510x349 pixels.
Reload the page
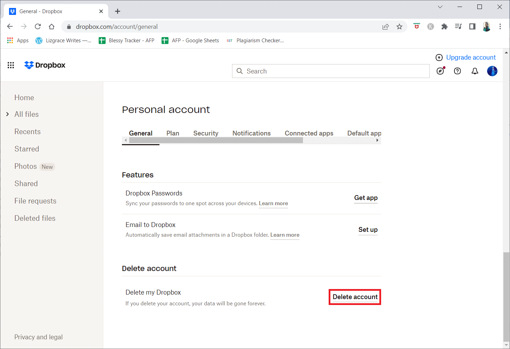point(38,26)
